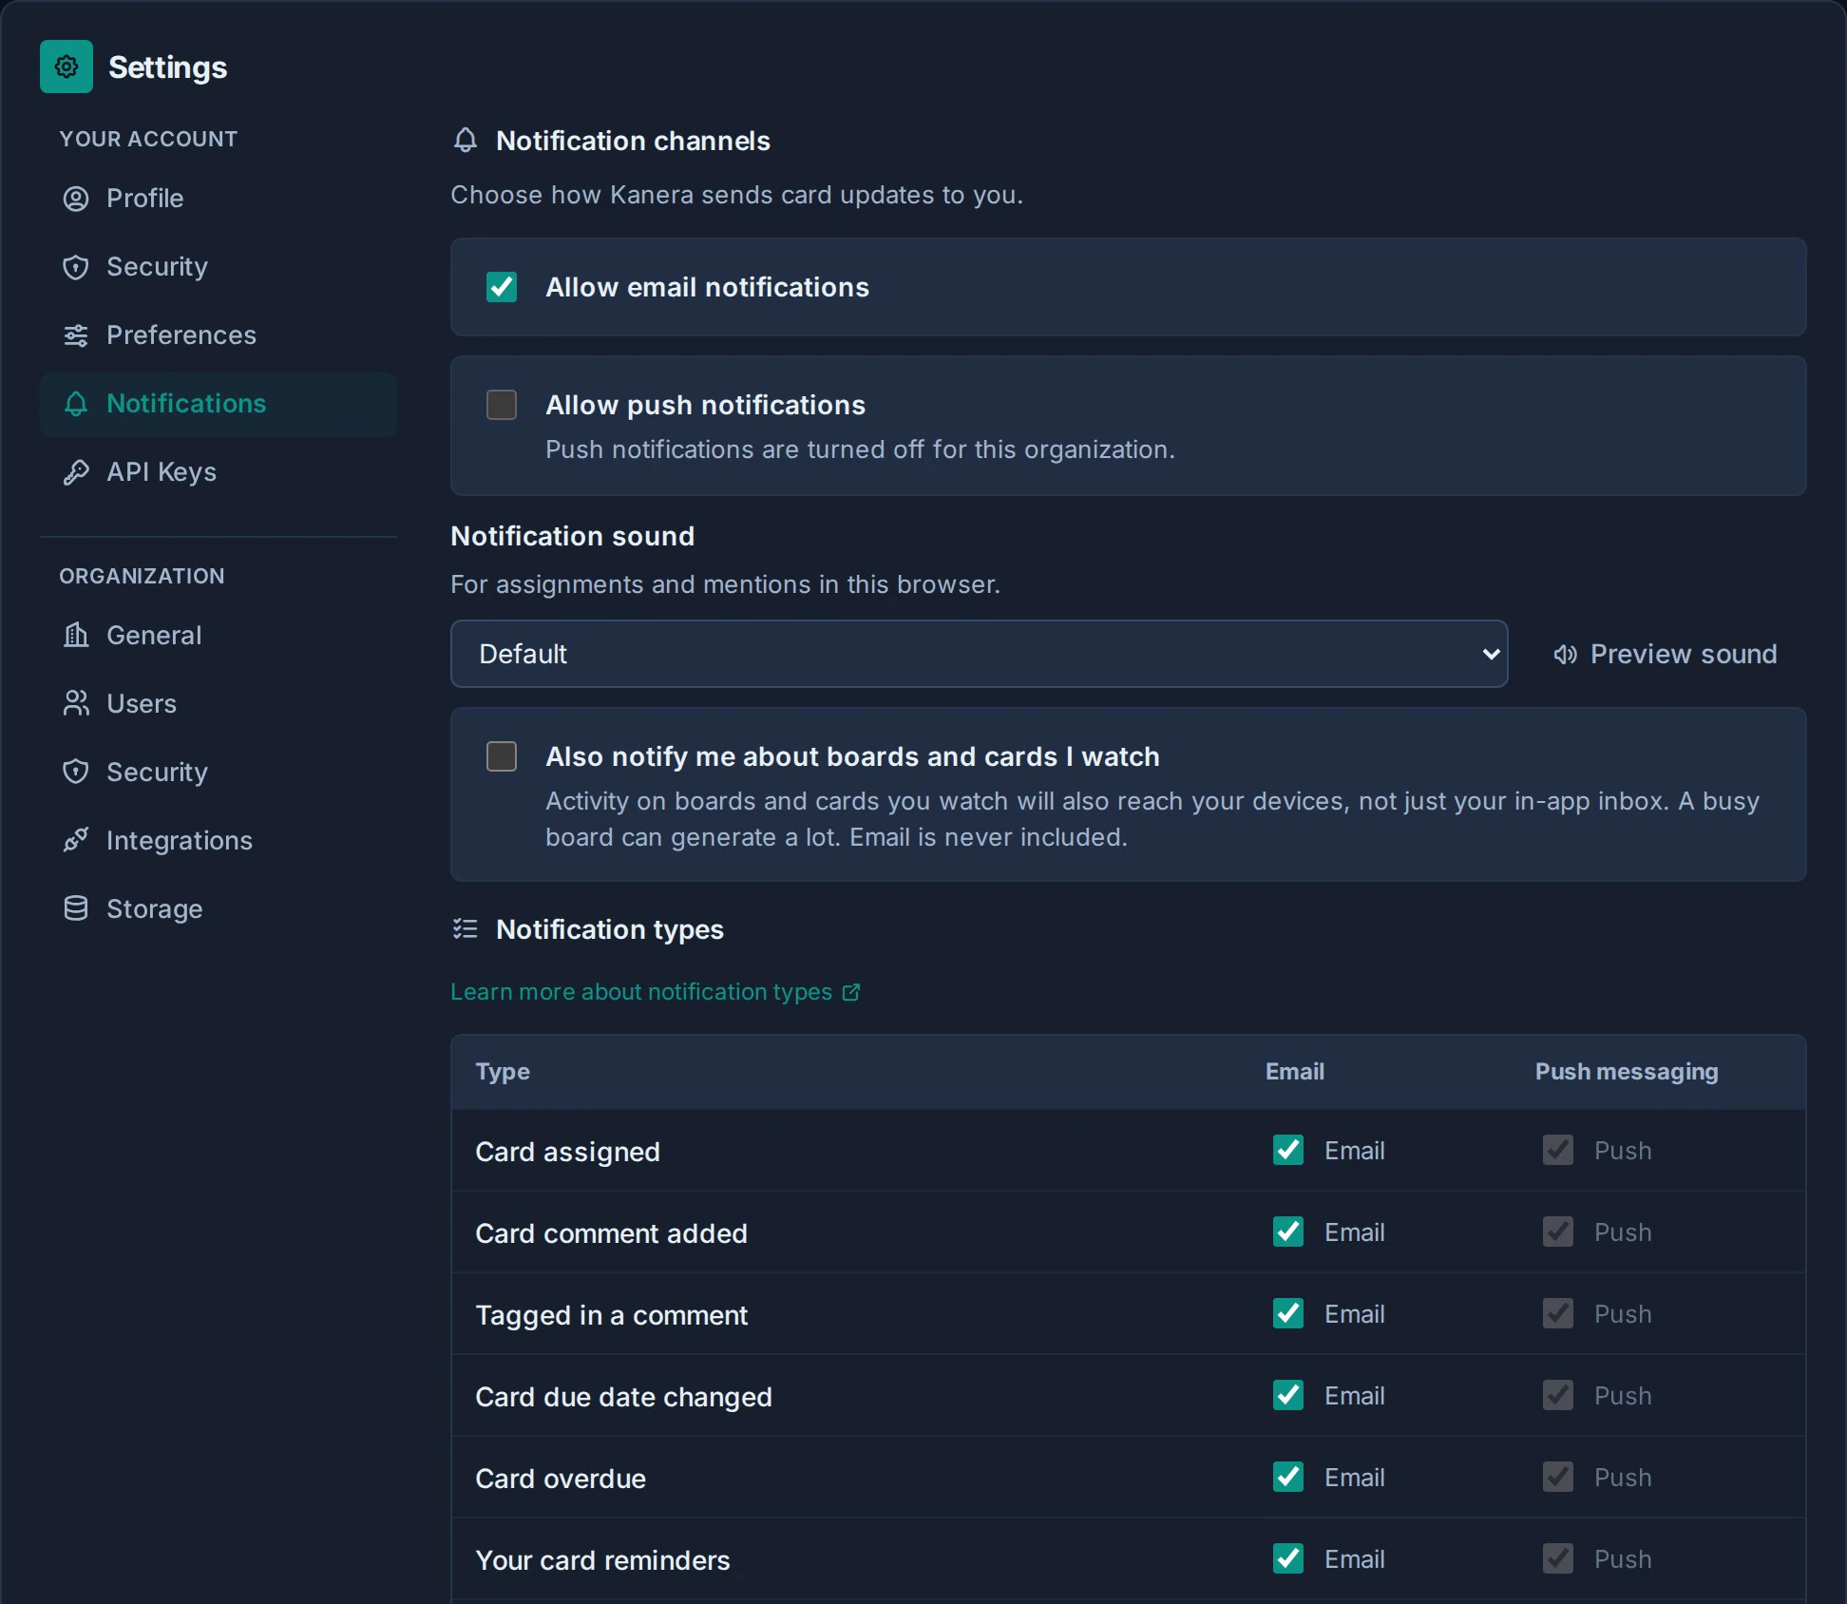Go to Preferences in sidebar
Image resolution: width=1847 pixels, height=1604 pixels.
(x=219, y=335)
